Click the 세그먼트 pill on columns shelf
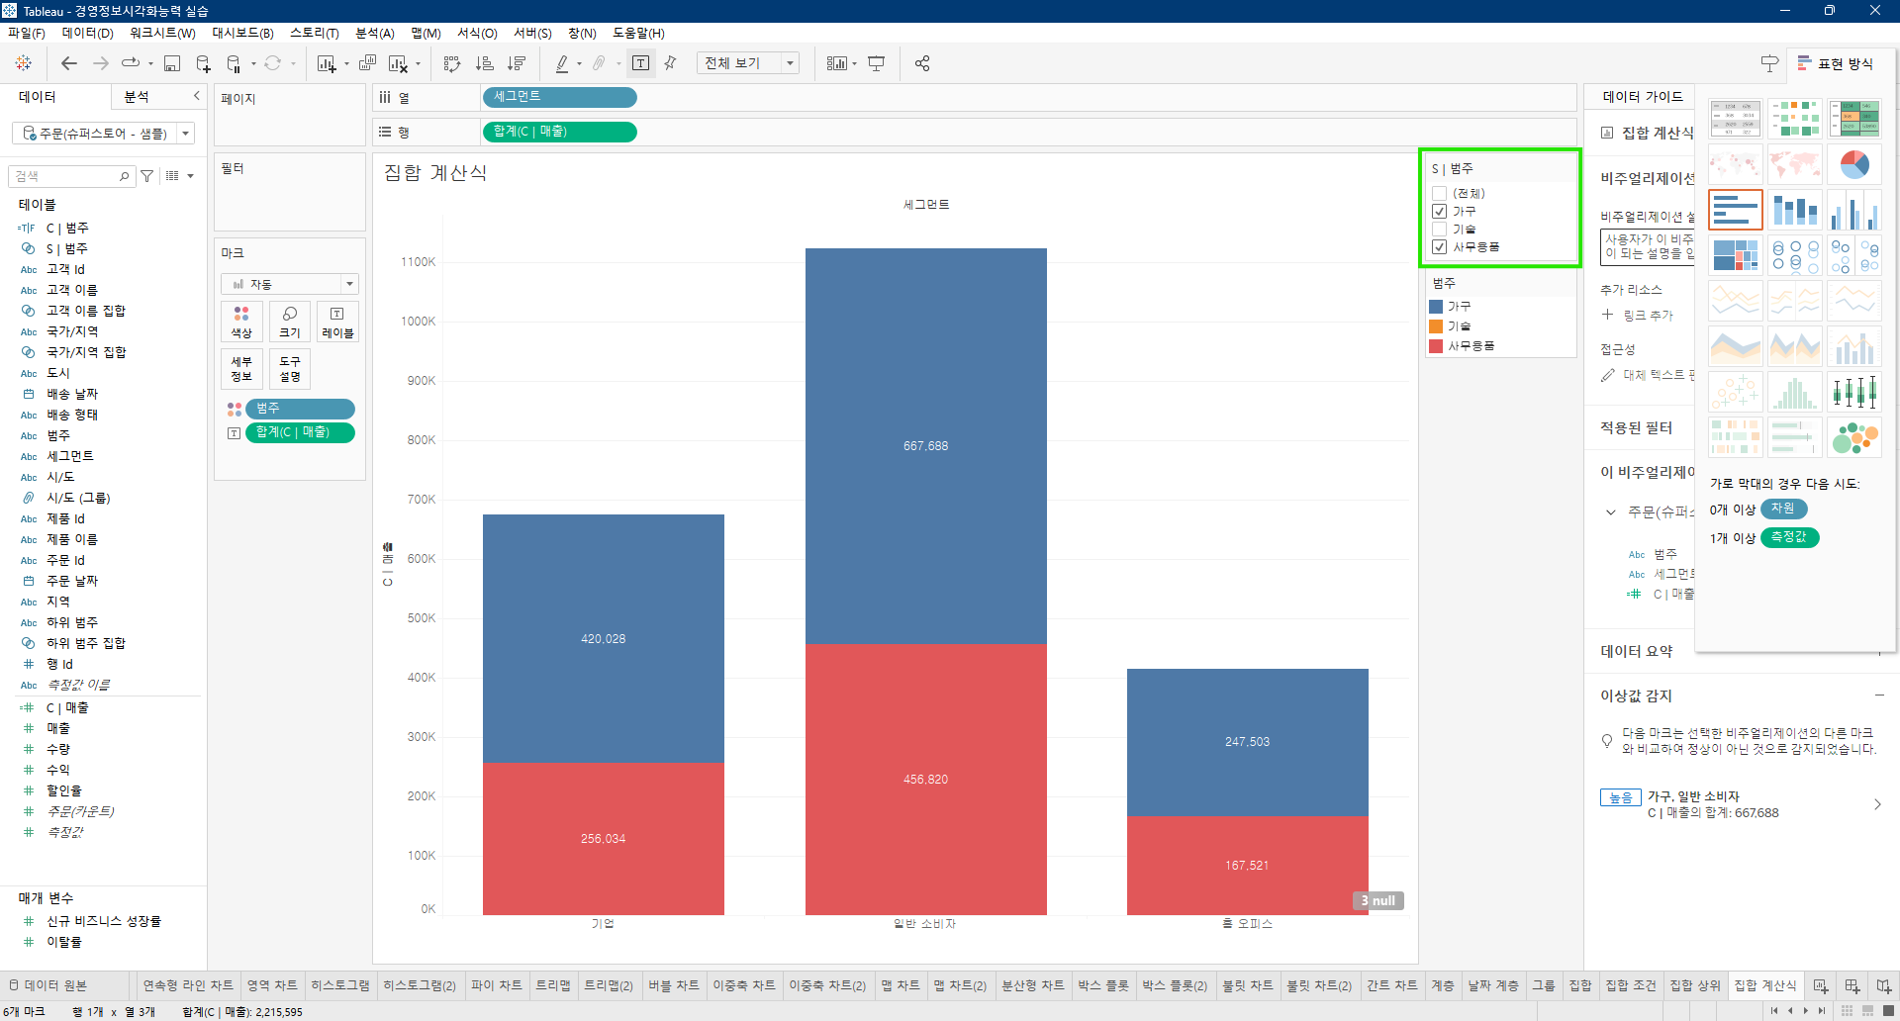 559,97
